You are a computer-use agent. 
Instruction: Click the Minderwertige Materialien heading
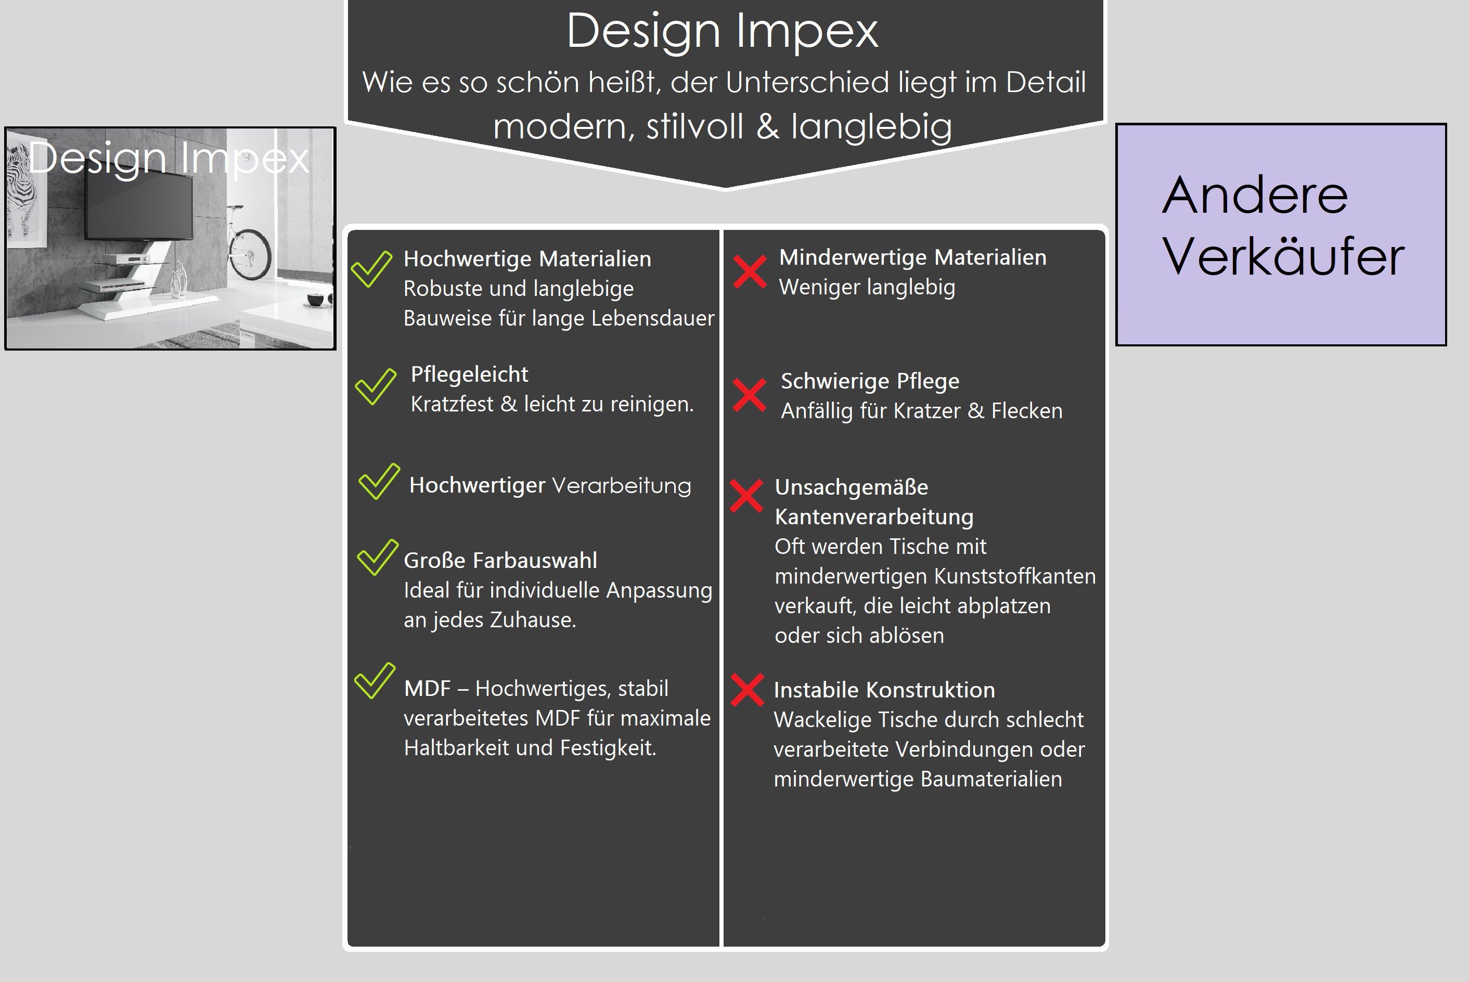[x=912, y=257]
